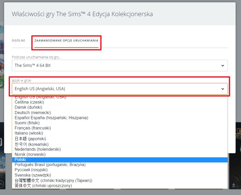Select chiński tradycyjny (Tajwan) option
This screenshot has width=241, height=195.
click(x=120, y=180)
